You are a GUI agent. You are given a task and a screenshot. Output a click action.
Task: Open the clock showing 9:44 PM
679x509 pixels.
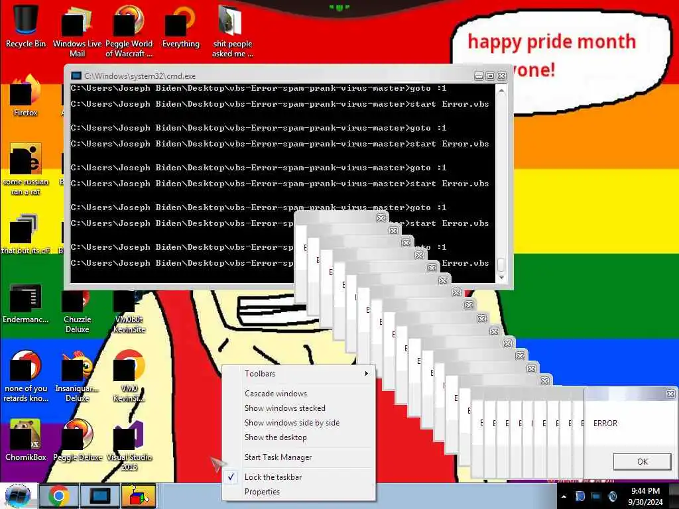click(x=645, y=496)
